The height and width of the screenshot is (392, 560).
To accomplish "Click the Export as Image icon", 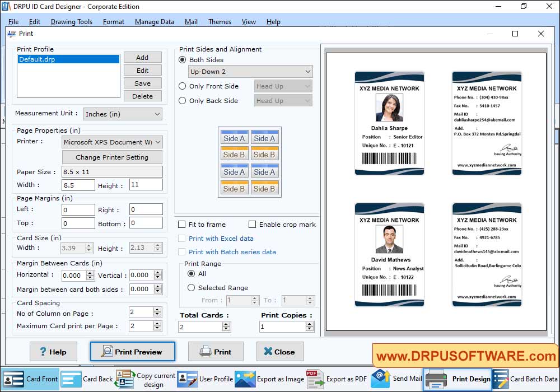I will tap(245, 379).
